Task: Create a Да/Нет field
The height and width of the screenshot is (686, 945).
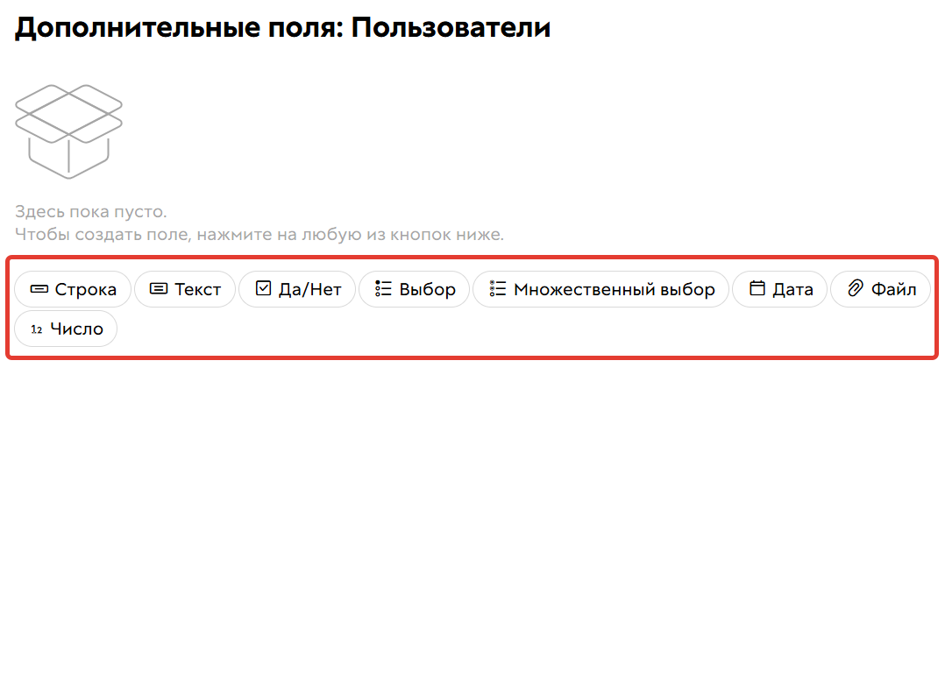Action: click(296, 289)
